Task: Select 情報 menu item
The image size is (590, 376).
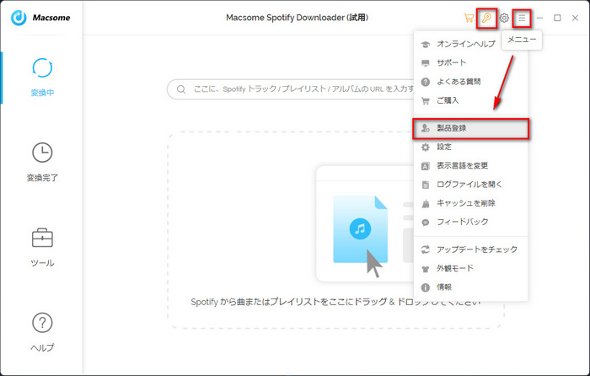Action: [x=470, y=287]
